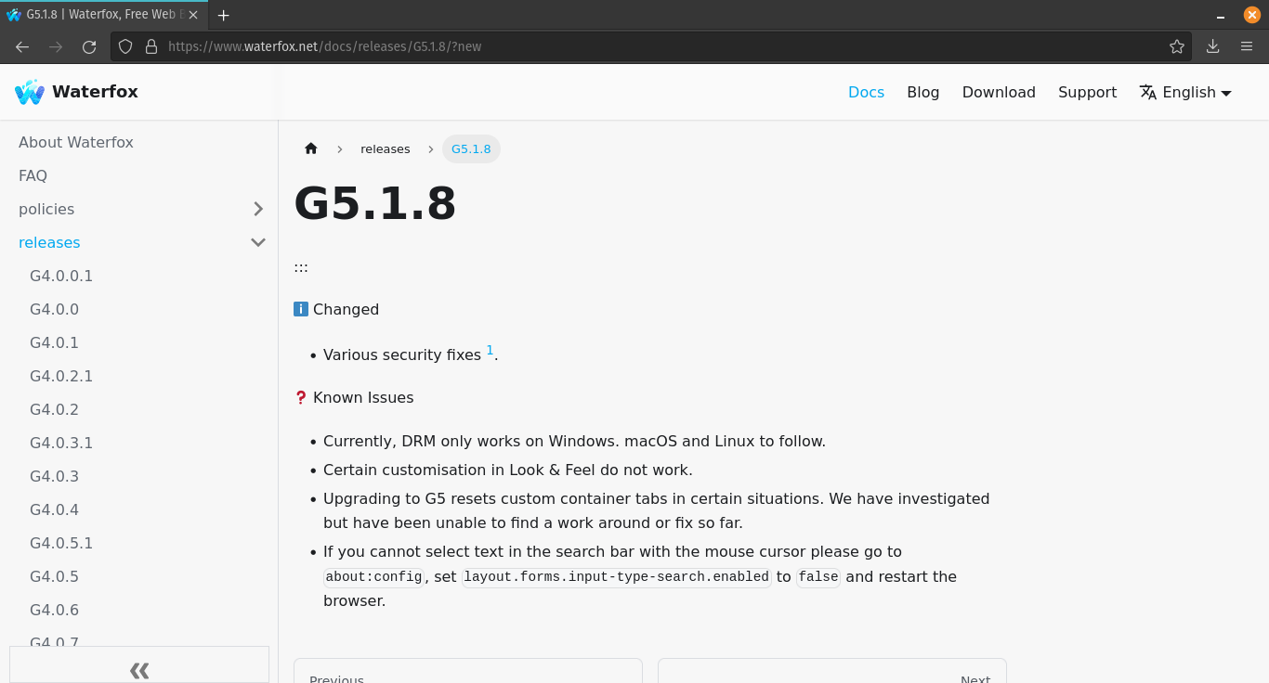Image resolution: width=1269 pixels, height=683 pixels.
Task: Open the browser hamburger menu
Action: tap(1247, 46)
